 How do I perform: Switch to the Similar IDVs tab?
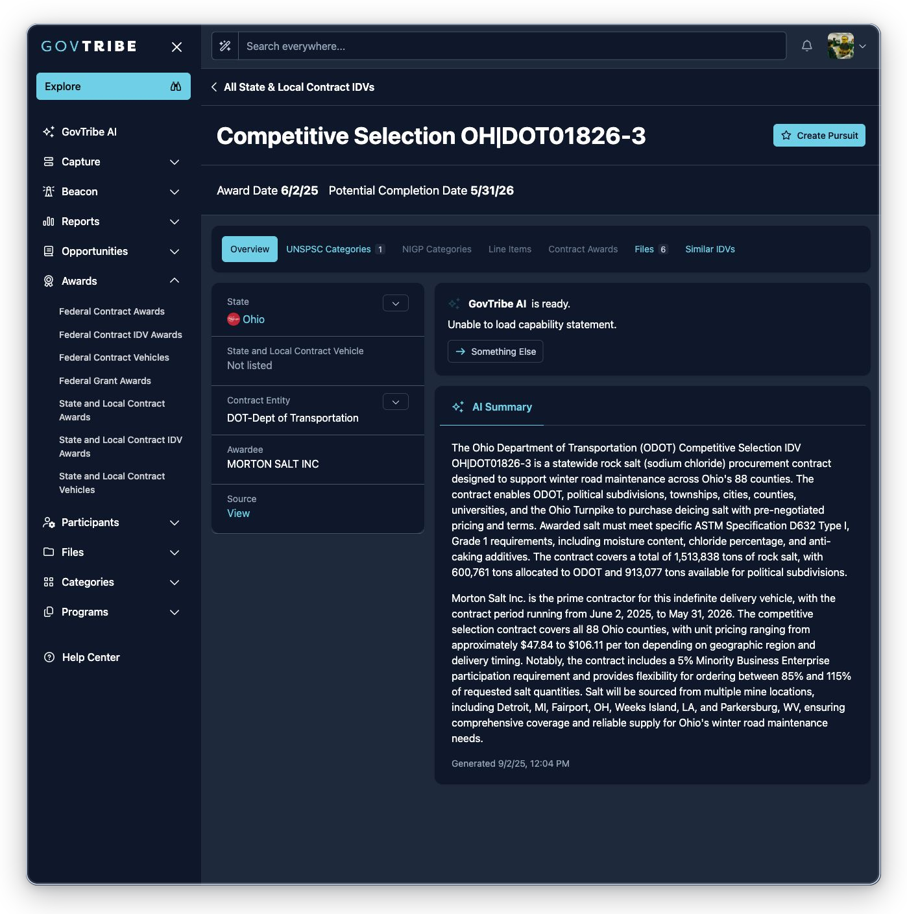(710, 249)
